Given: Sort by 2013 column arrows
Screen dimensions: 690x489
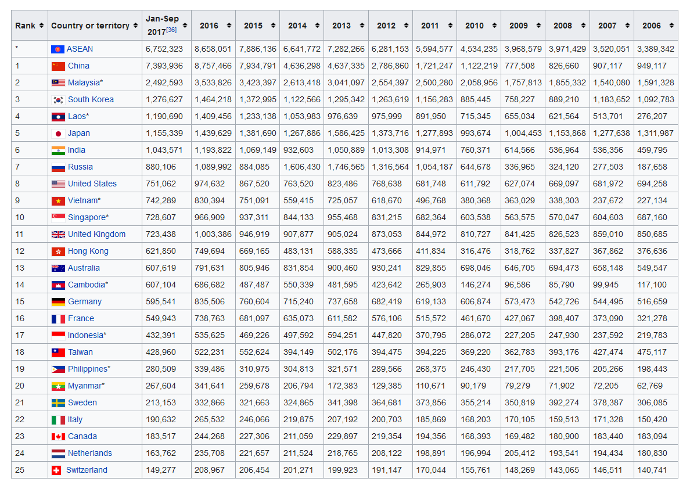Looking at the screenshot, I should [x=362, y=26].
